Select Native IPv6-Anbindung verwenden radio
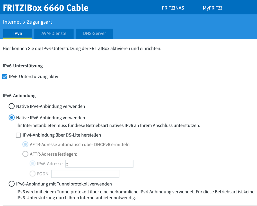Viewport: 257px width, 206px height. [12, 118]
